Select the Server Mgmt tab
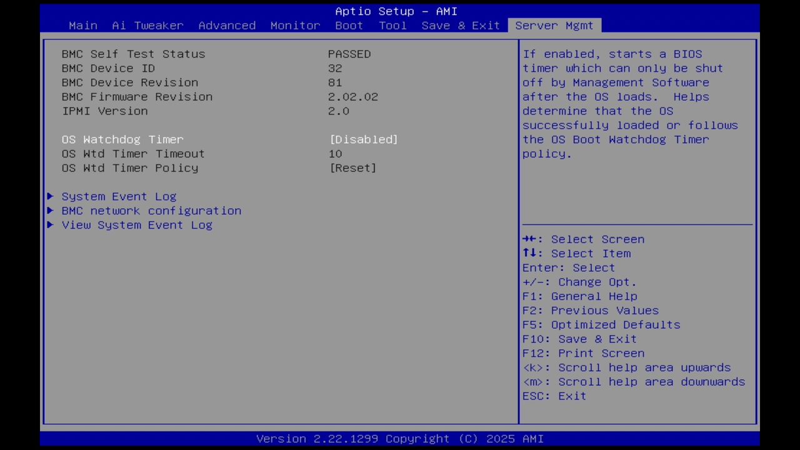Screen dimensions: 800x450 tap(554, 25)
